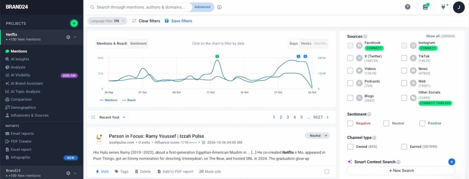Switch to Mentions & Reach tab
The width and height of the screenshot is (469, 179).
[x=112, y=43]
